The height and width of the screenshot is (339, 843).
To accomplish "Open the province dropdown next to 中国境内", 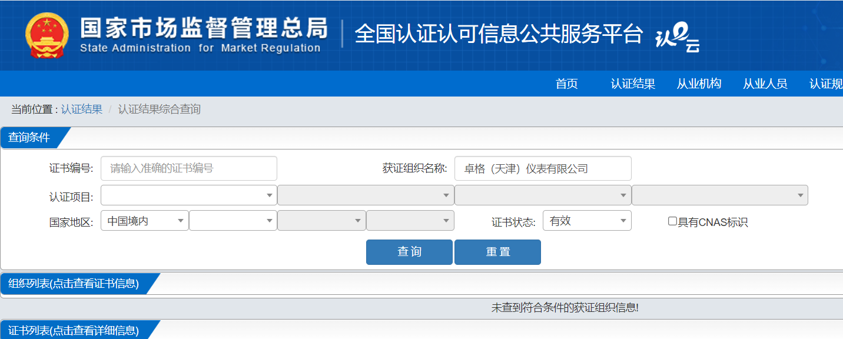I will click(233, 221).
